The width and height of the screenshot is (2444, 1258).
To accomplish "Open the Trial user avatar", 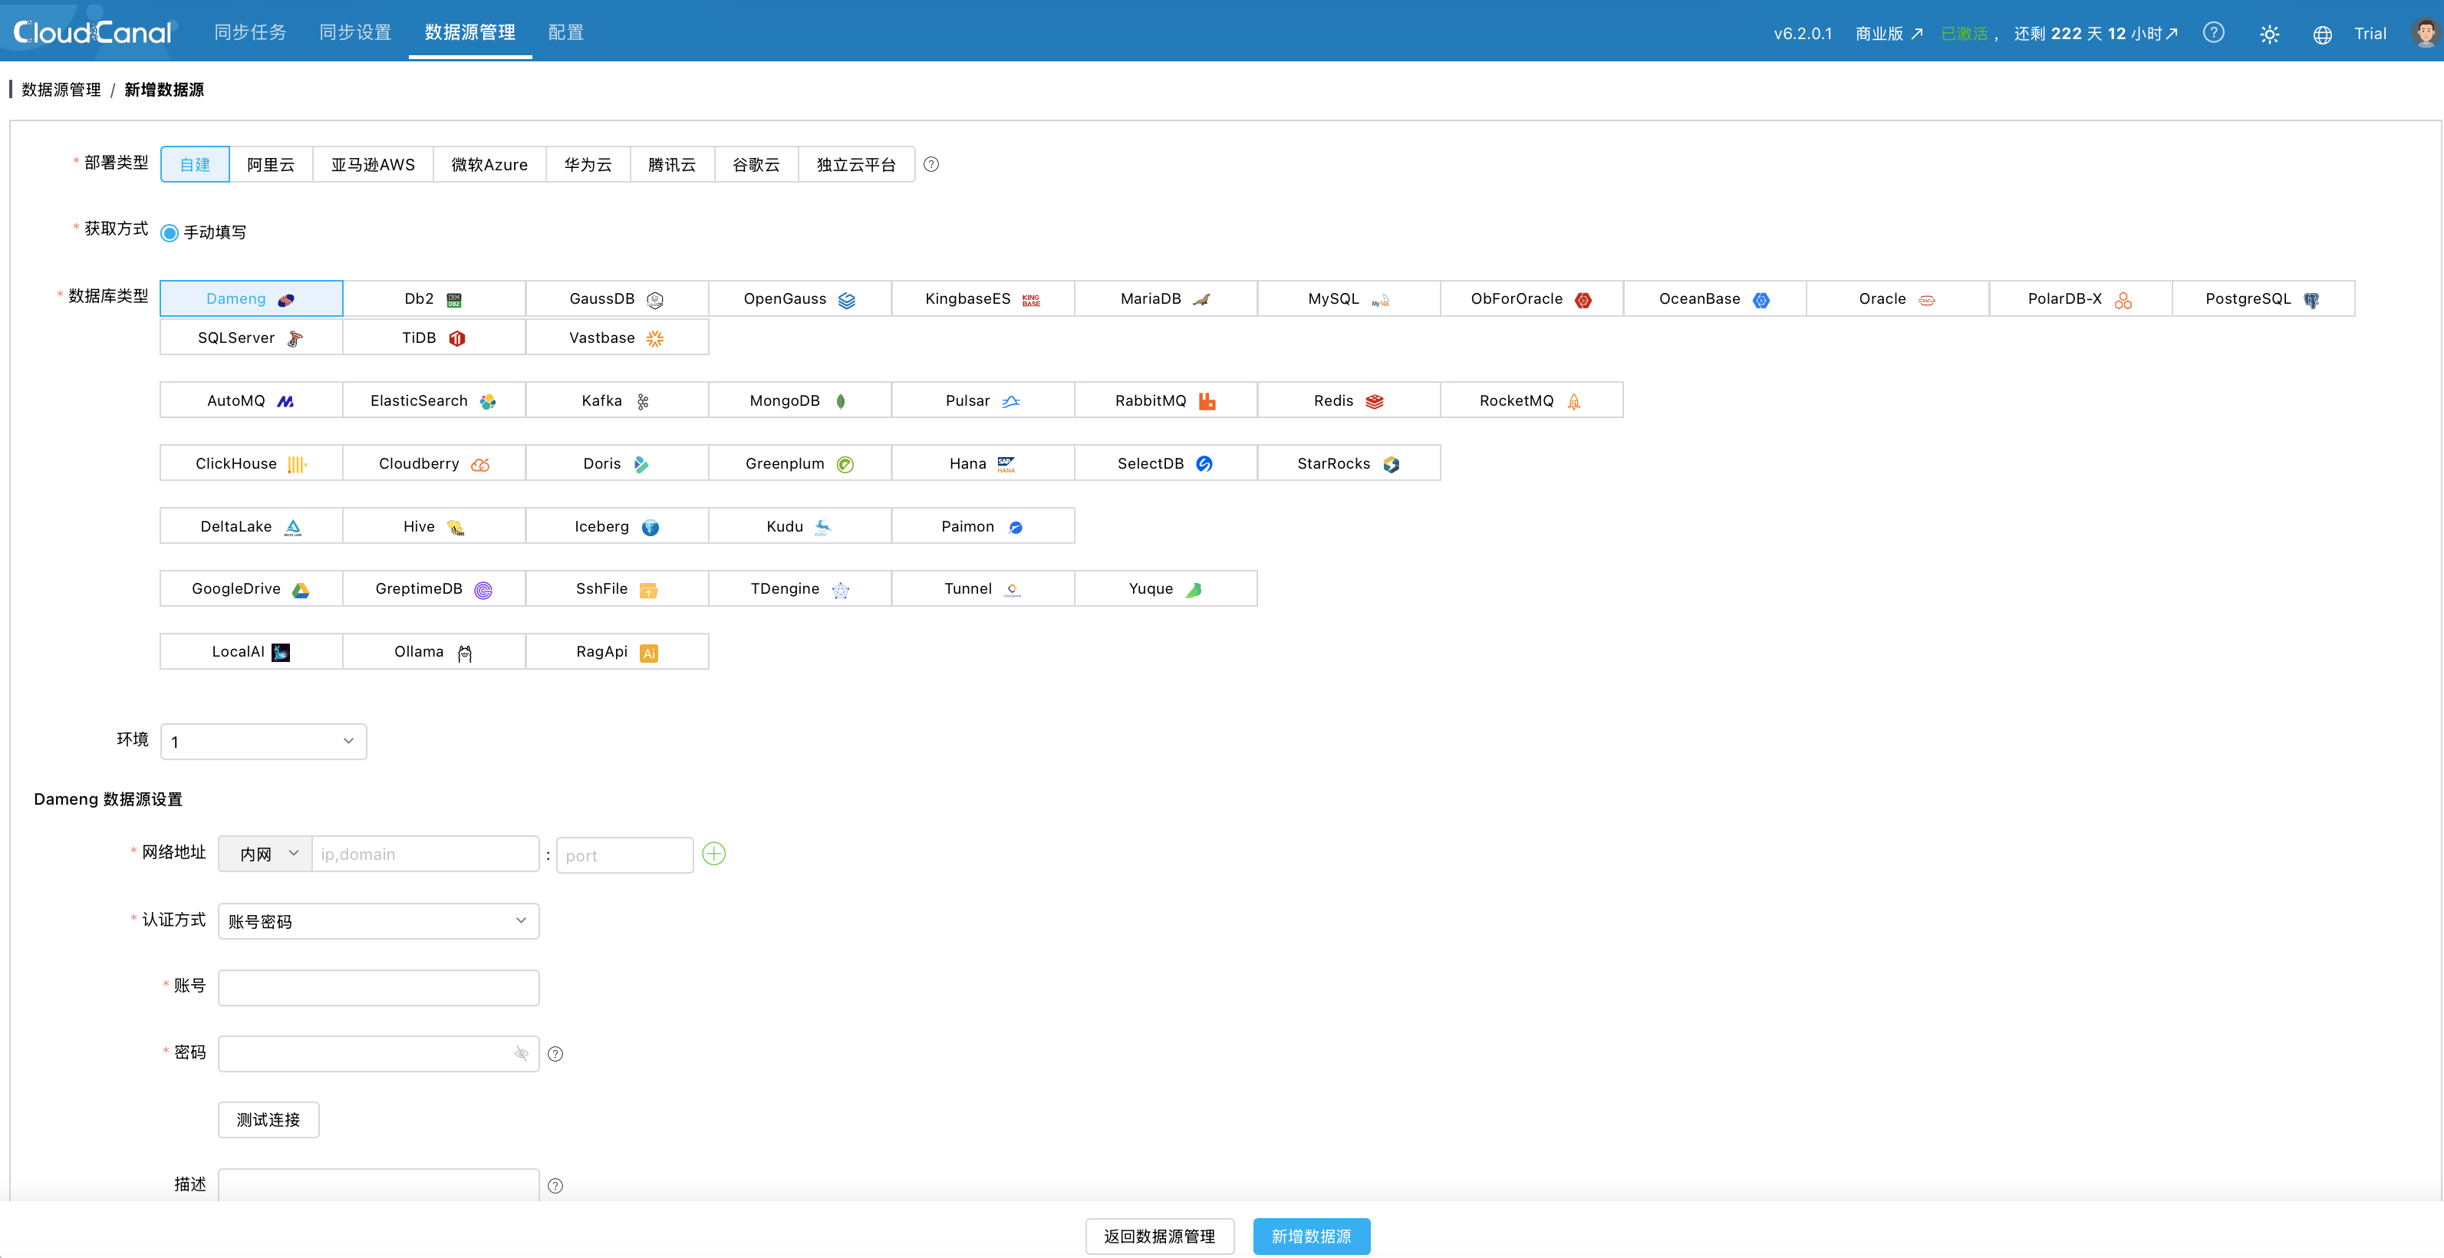I will 2425,33.
